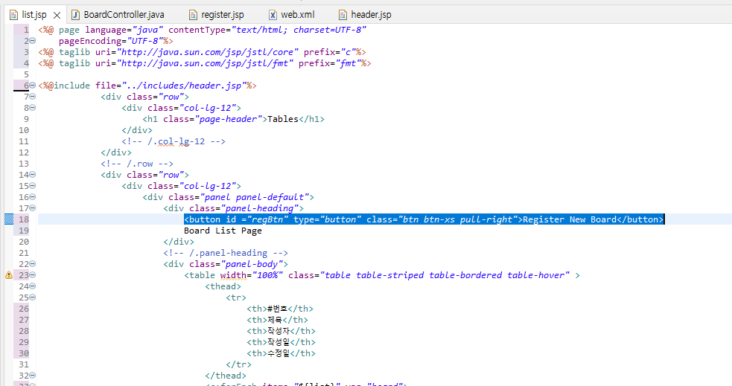This screenshot has height=386, width=732.
Task: Click the '작성자' table header line
Action: [x=281, y=331]
